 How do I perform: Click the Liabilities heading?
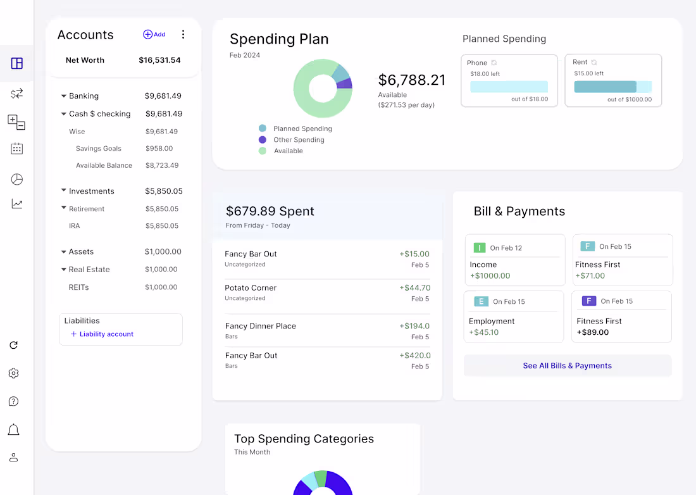tap(82, 320)
